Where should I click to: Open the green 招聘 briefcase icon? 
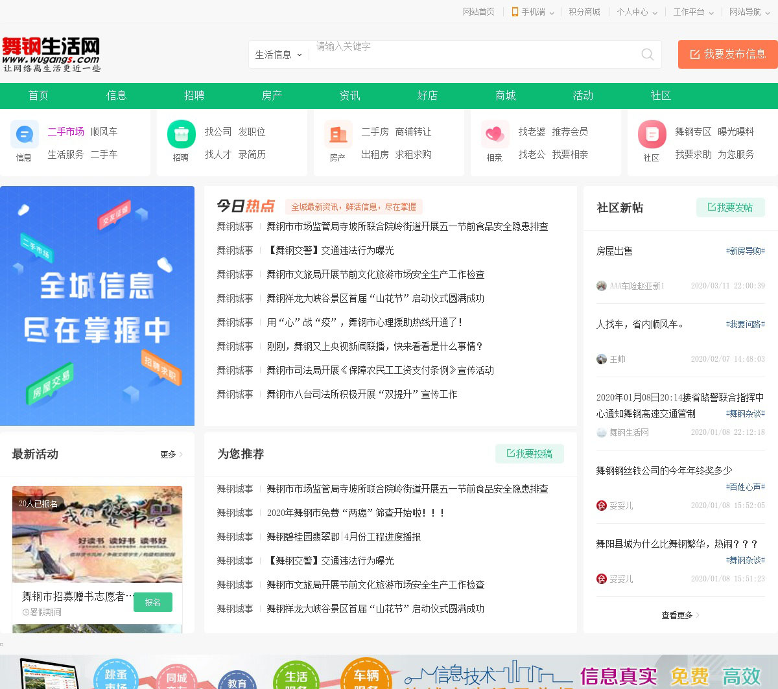click(x=182, y=135)
